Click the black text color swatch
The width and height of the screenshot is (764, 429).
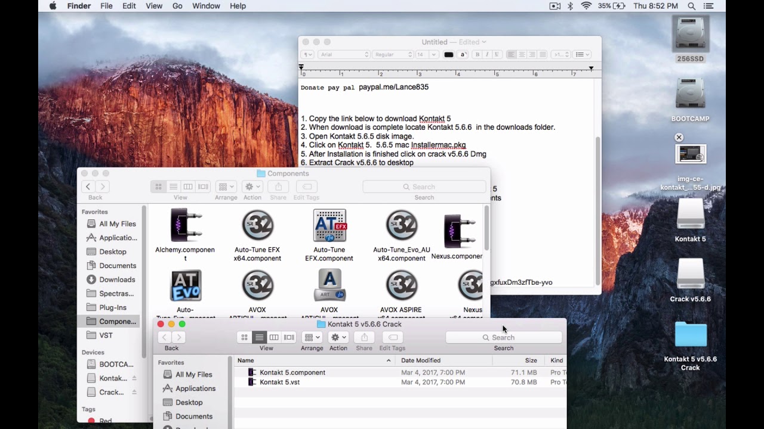click(449, 54)
